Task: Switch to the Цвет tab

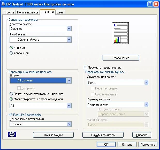Action: click(x=60, y=12)
